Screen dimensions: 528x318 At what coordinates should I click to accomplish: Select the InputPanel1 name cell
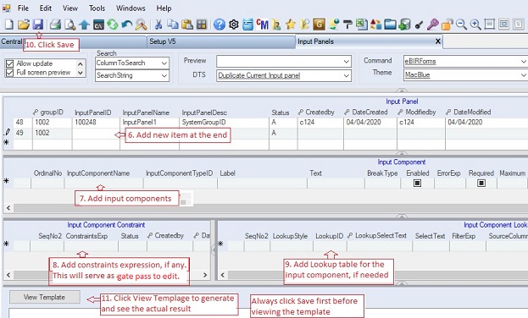(x=149, y=123)
